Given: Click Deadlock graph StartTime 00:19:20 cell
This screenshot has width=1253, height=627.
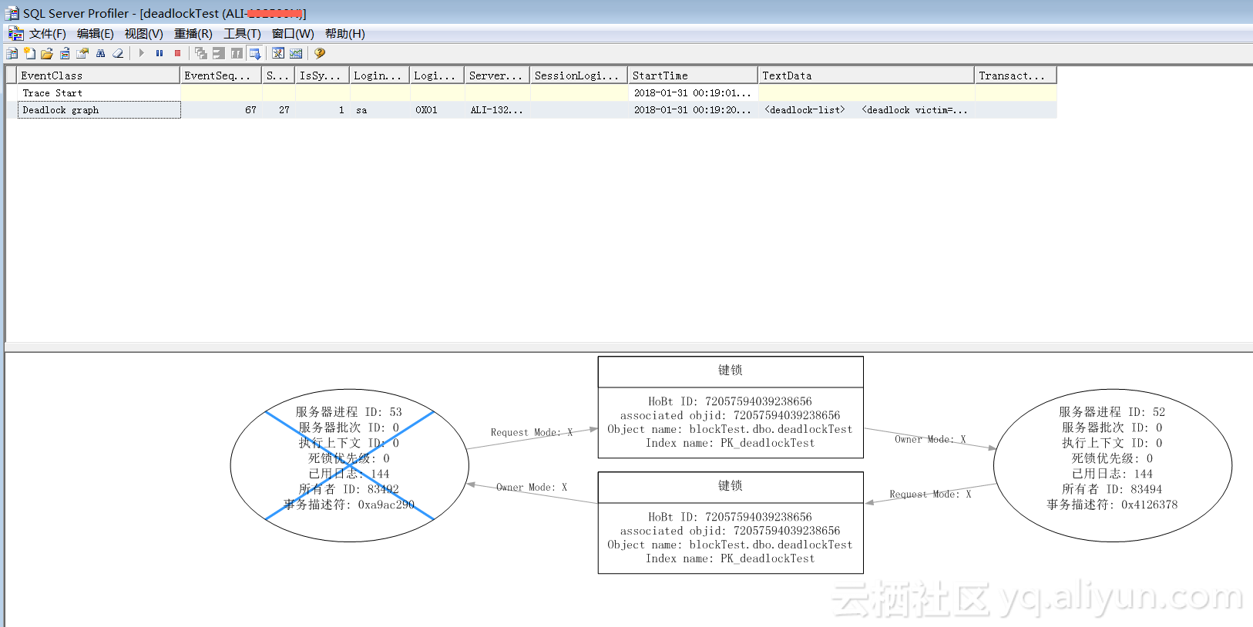Looking at the screenshot, I should [x=692, y=110].
